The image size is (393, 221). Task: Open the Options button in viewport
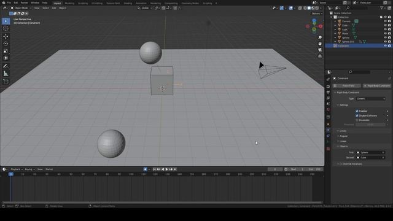(x=317, y=14)
